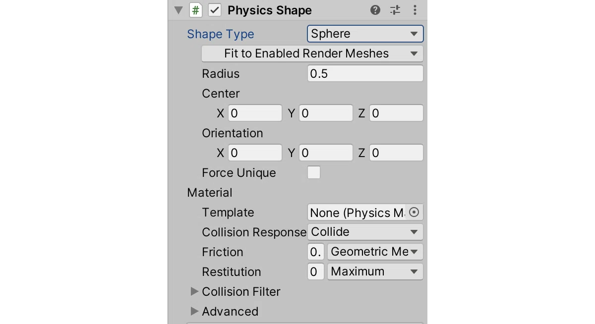Viewport: 595px width, 324px height.
Task: Click the Friction label
Action: coord(223,252)
